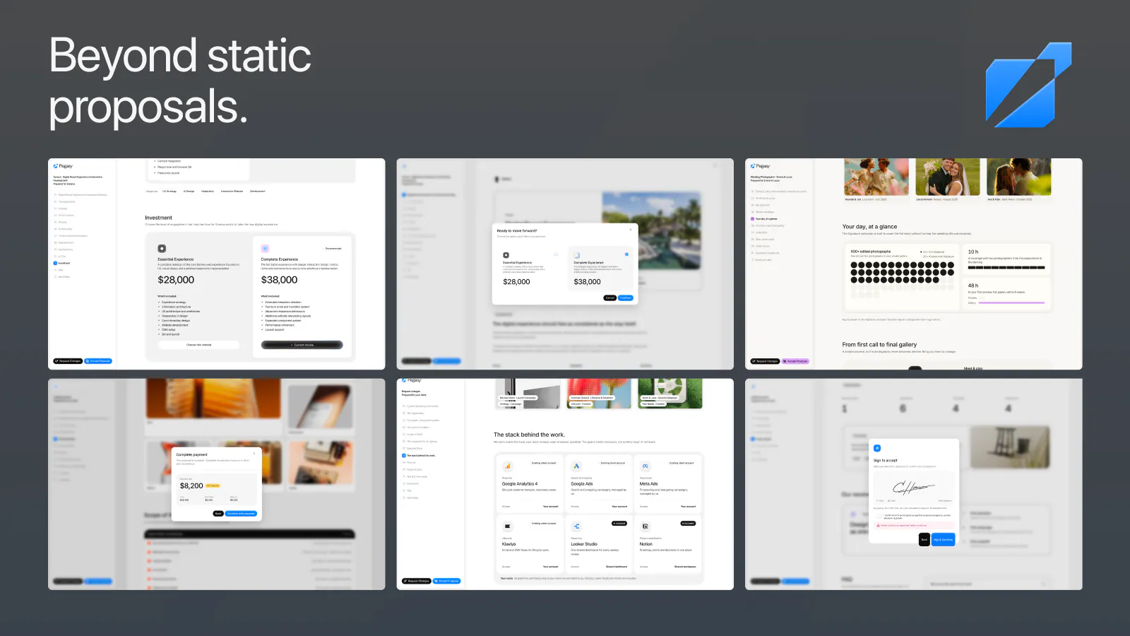
Task: Click 'Current choice' under Complete Experience
Action: pyautogui.click(x=302, y=345)
